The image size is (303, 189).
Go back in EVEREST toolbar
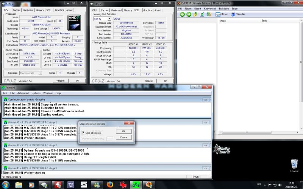(182, 14)
